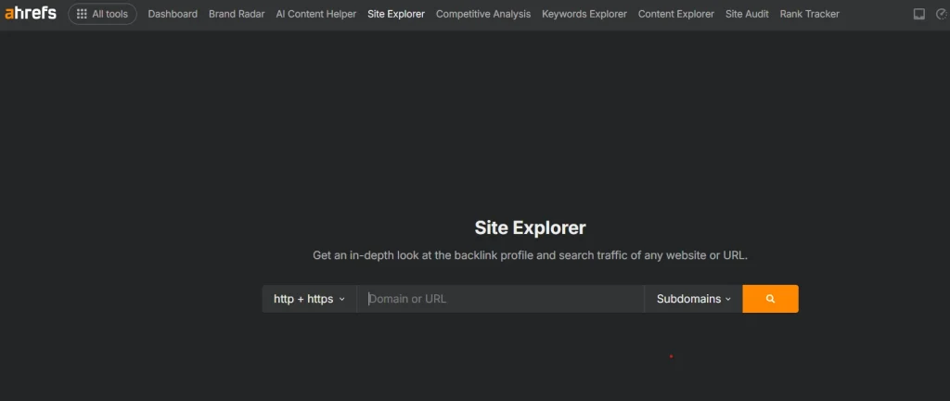The width and height of the screenshot is (950, 401).
Task: Click the Site Explorer heading
Action: pos(530,227)
